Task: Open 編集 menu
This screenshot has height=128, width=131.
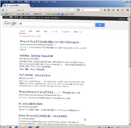Action: pyautogui.click(x=12, y=2)
